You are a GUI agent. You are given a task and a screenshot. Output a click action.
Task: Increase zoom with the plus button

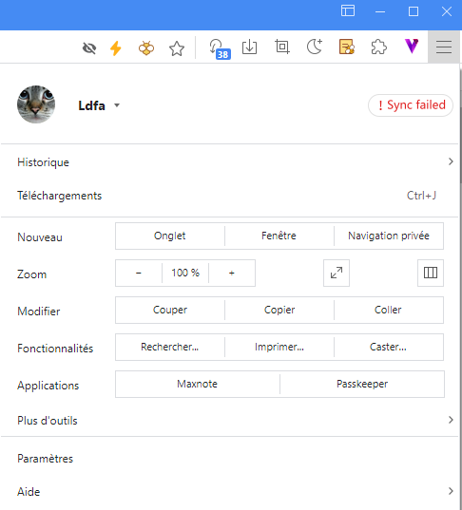232,273
